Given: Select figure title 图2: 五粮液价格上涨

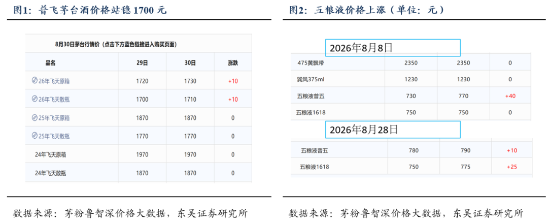Looking at the screenshot, I should (367, 10).
